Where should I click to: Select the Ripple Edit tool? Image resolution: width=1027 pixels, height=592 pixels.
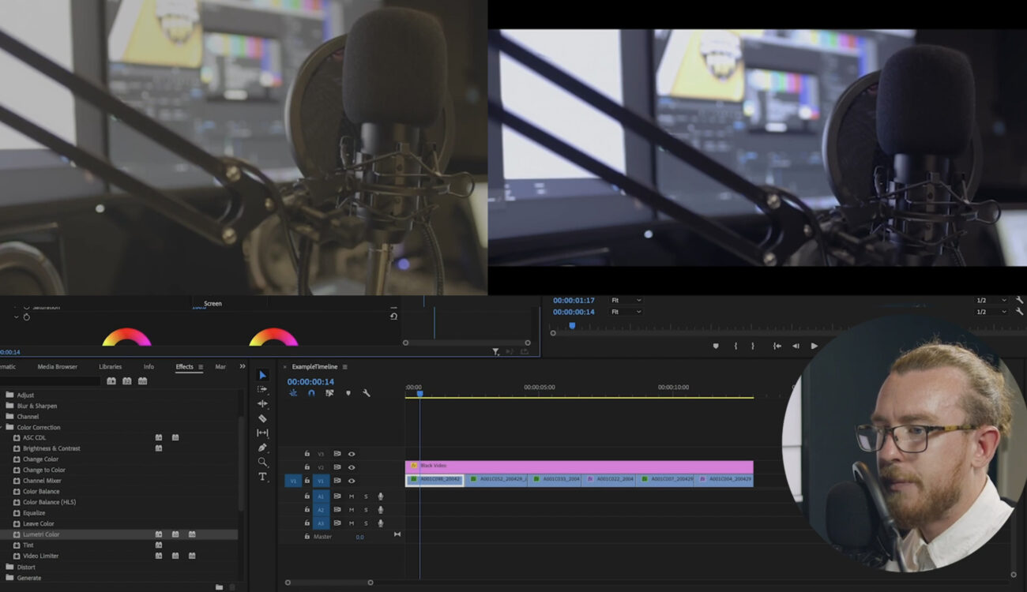(263, 403)
